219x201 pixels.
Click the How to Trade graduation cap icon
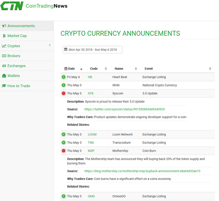[4, 86]
